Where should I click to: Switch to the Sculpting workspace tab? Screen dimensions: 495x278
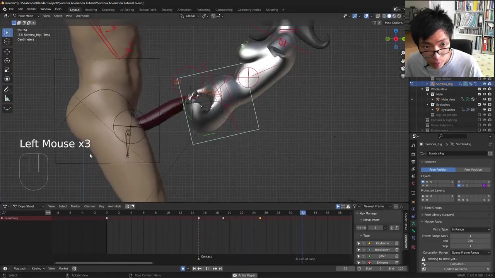click(108, 10)
